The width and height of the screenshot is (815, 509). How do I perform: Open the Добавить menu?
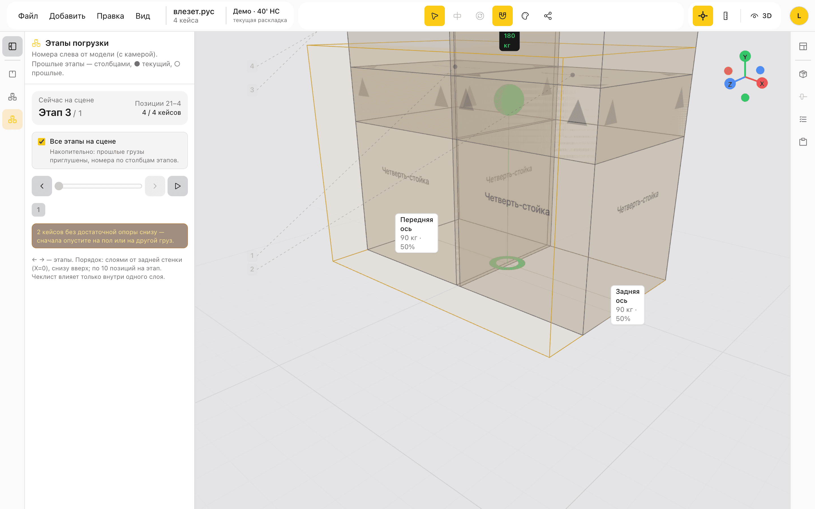[x=67, y=16]
